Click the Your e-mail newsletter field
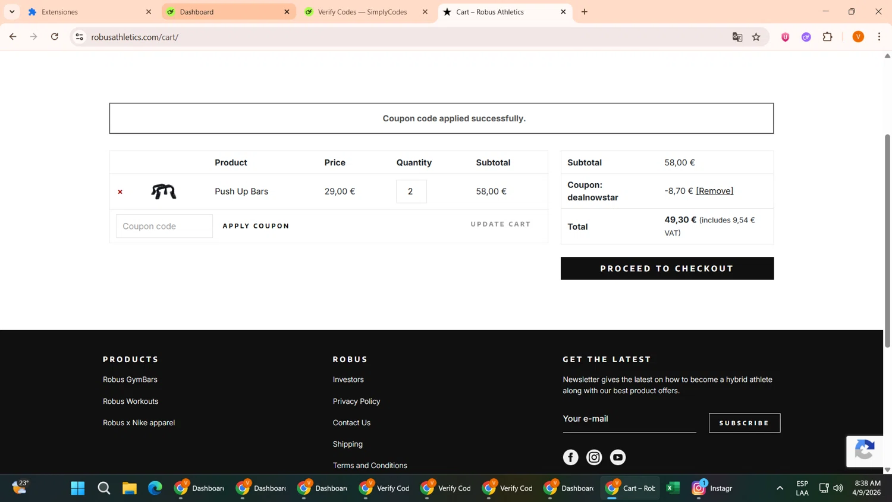Screen dimensions: 892x502 [x=629, y=419]
